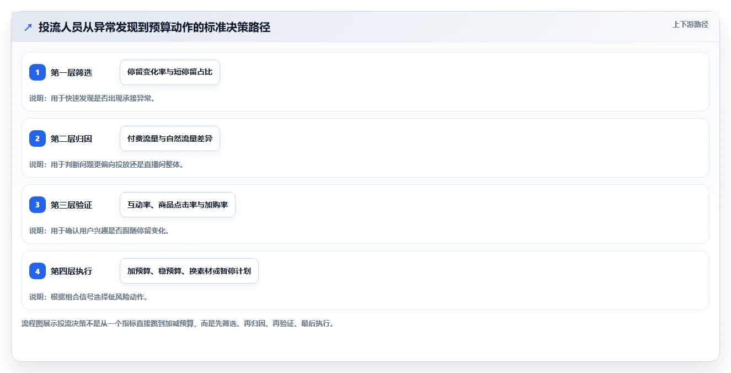Click the 第二层归因 label
Image resolution: width=731 pixels, height=373 pixels.
click(71, 138)
